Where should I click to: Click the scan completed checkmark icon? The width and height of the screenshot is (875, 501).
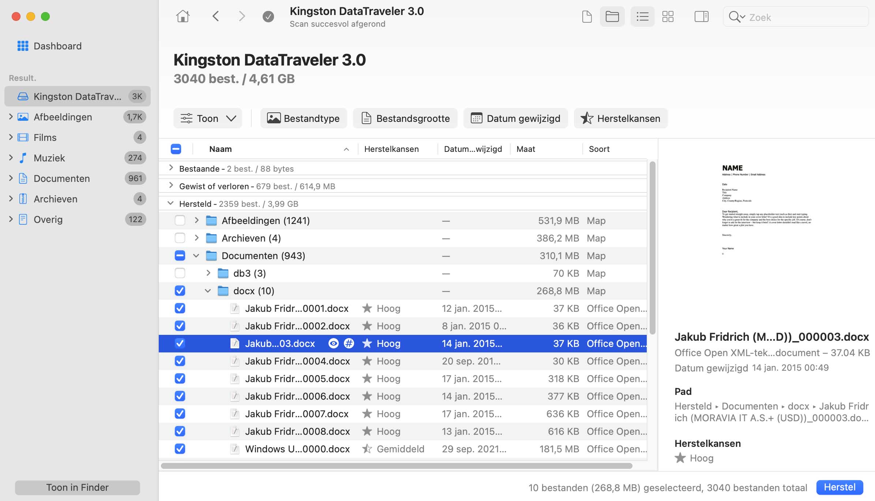tap(268, 16)
